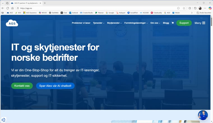The width and height of the screenshot is (213, 123).
Task: Launch the Copilot sidebar icon
Action: tap(210, 8)
